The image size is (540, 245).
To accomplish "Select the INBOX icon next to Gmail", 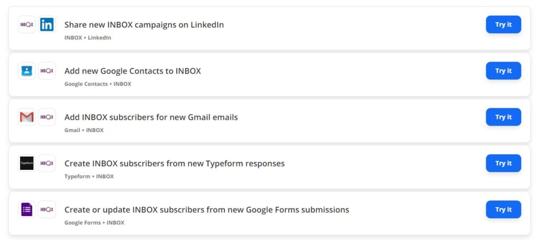I will 47,117.
